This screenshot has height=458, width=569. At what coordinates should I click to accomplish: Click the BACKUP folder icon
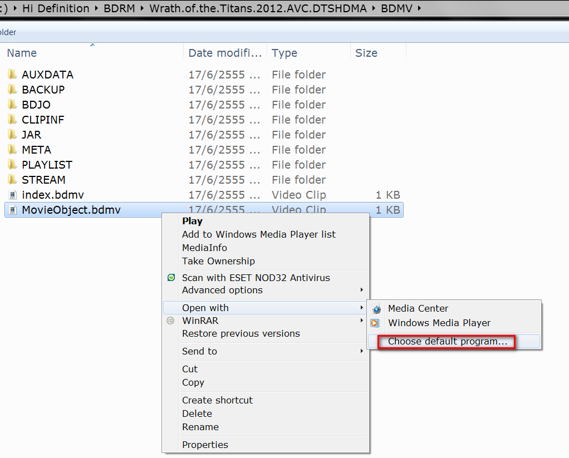click(x=12, y=89)
